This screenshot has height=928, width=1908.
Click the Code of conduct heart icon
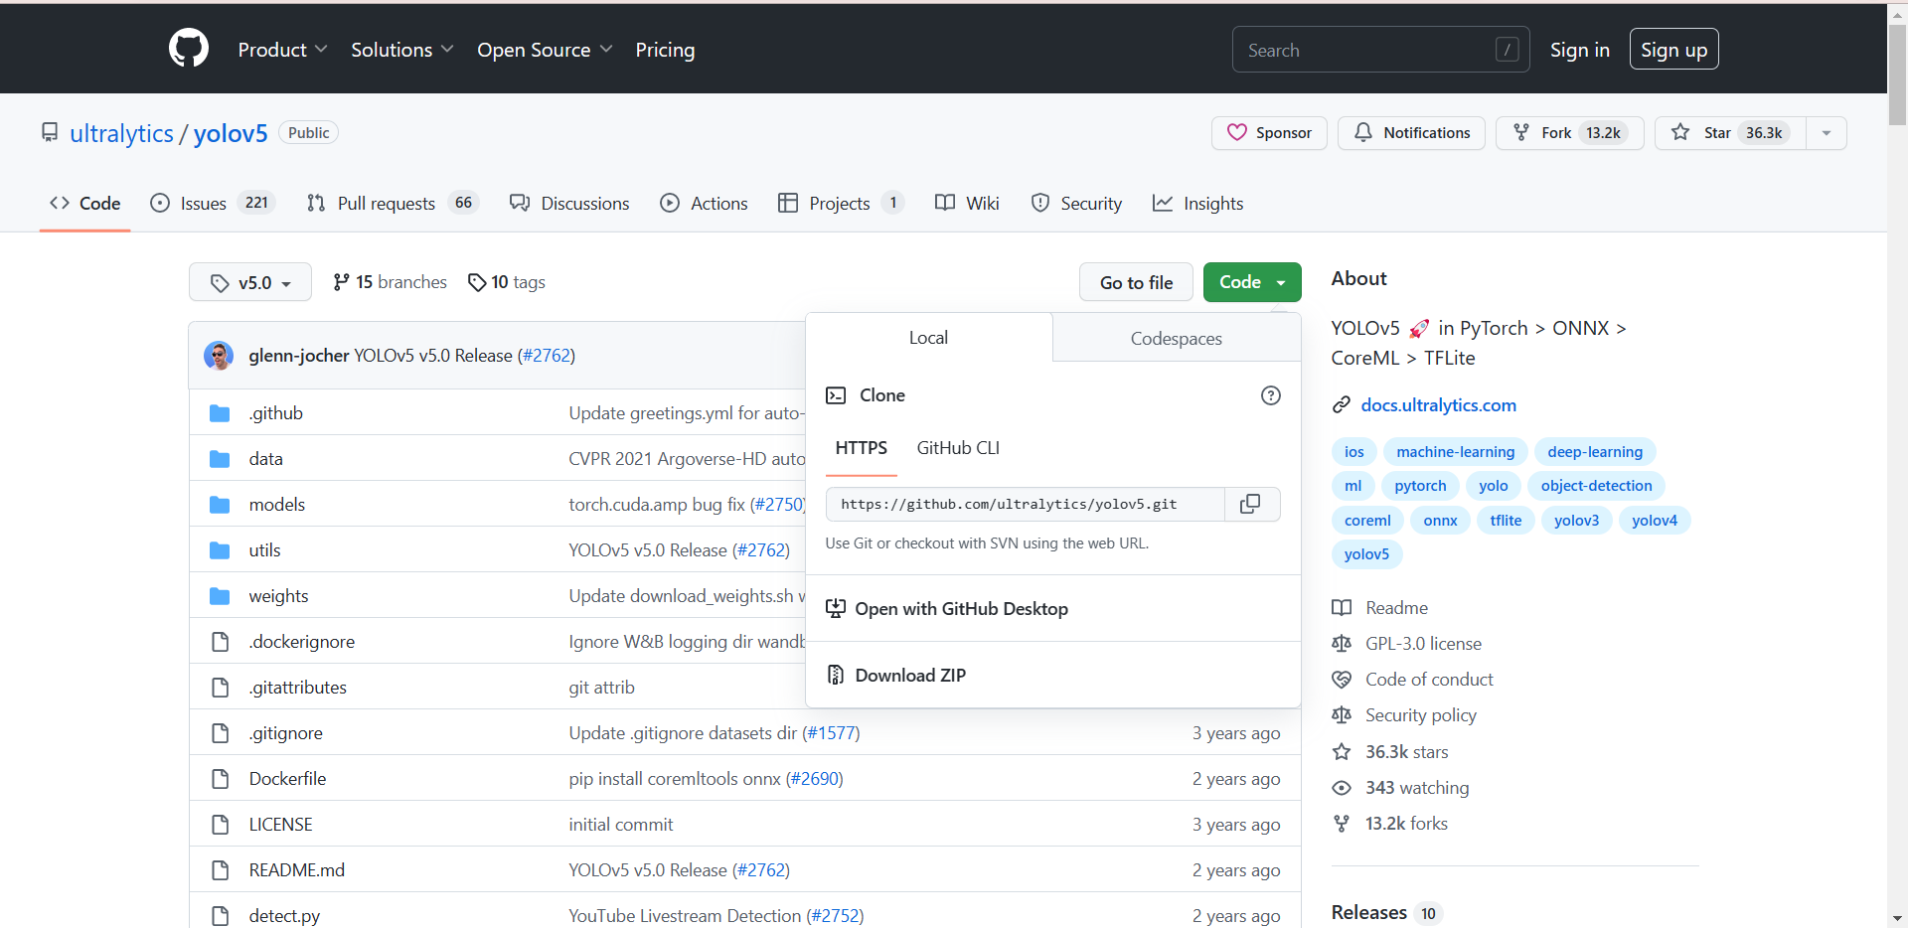coord(1342,679)
